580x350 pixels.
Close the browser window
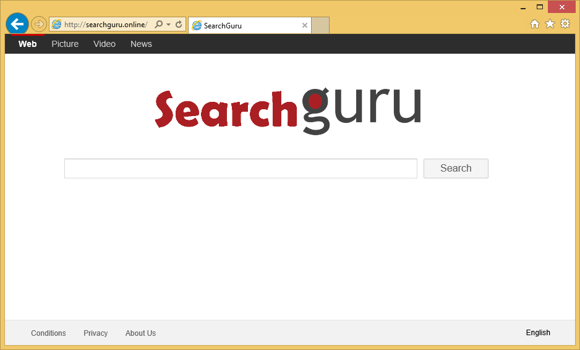(x=561, y=7)
